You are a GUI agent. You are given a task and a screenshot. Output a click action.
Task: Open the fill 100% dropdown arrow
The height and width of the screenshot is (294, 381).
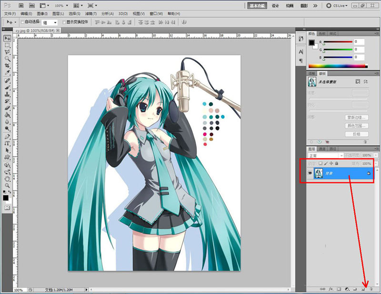pos(376,163)
